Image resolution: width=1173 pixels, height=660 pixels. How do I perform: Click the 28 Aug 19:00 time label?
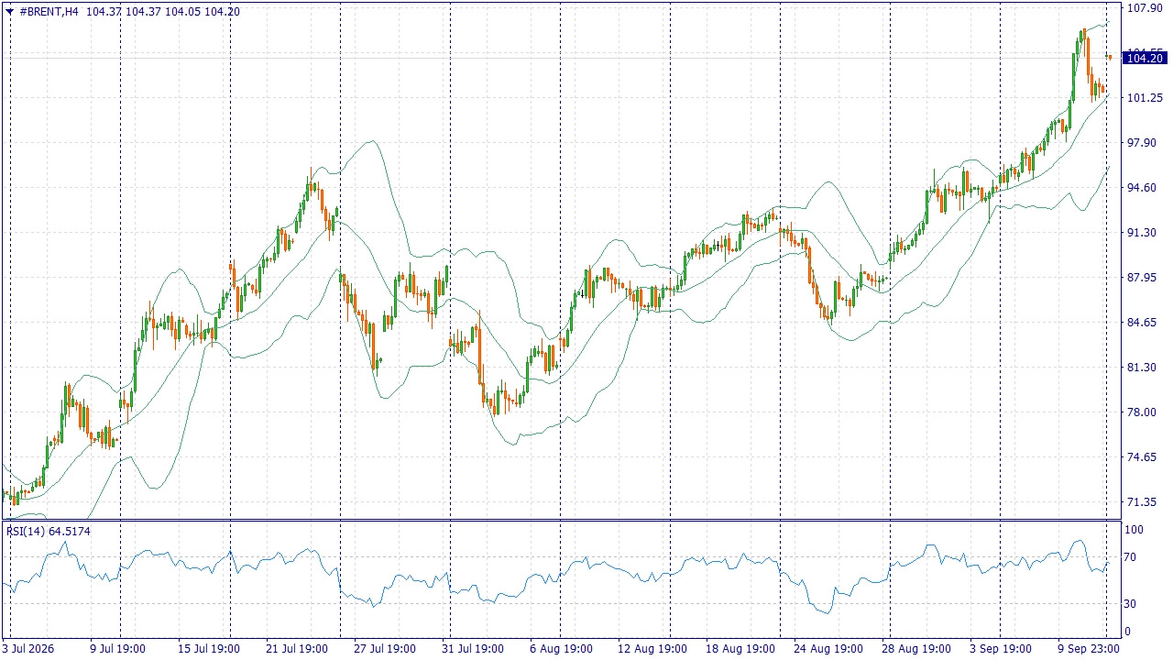(915, 649)
